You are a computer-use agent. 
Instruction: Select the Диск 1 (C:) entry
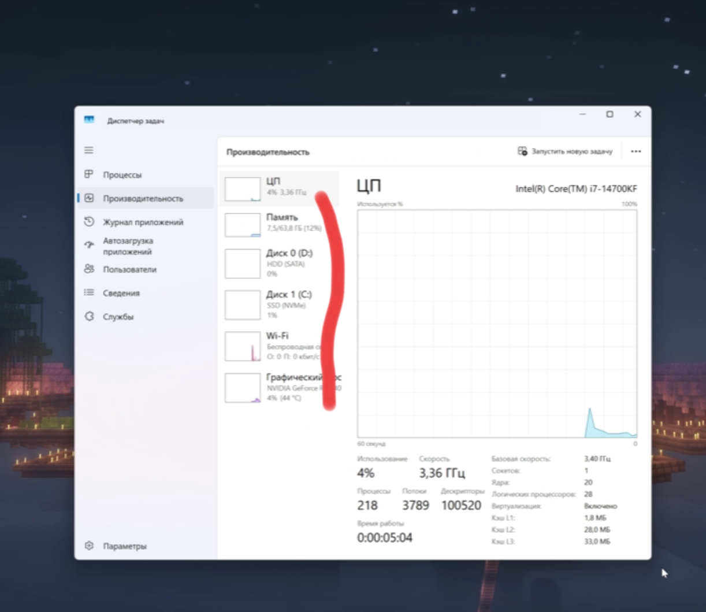280,305
